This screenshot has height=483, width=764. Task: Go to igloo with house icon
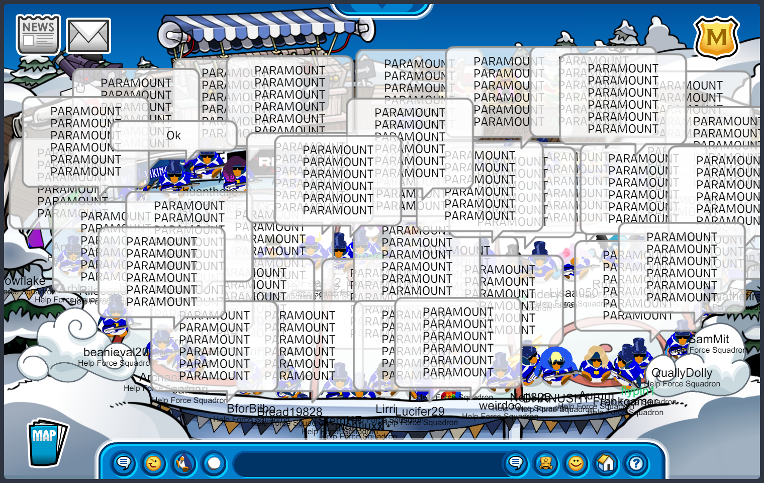click(x=606, y=463)
